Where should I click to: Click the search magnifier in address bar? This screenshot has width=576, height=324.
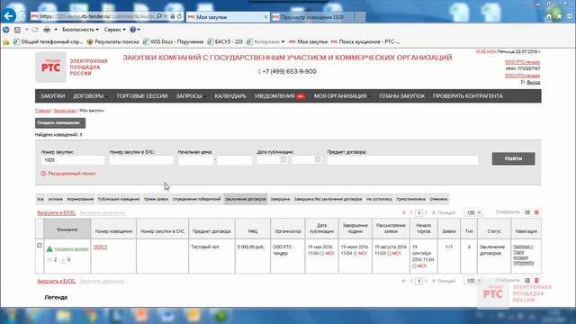(x=158, y=16)
